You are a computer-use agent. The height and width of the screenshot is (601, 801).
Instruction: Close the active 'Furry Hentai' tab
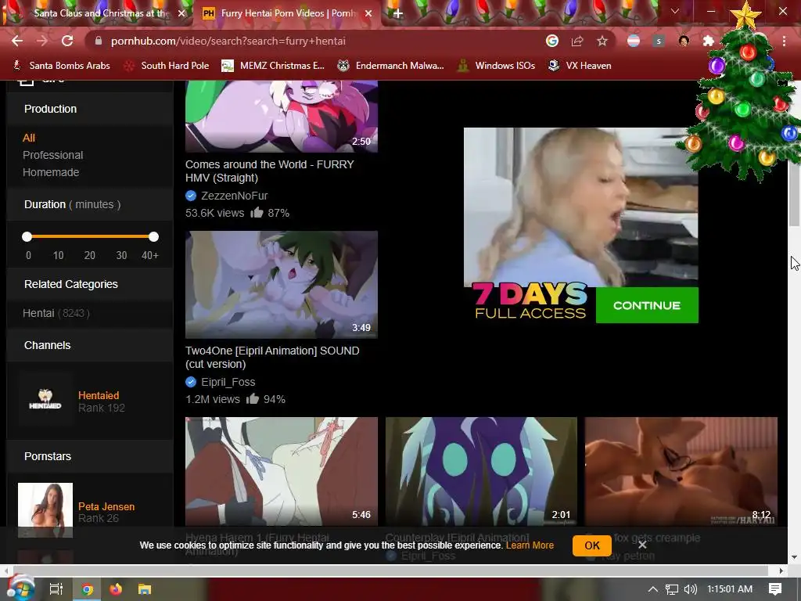click(368, 13)
